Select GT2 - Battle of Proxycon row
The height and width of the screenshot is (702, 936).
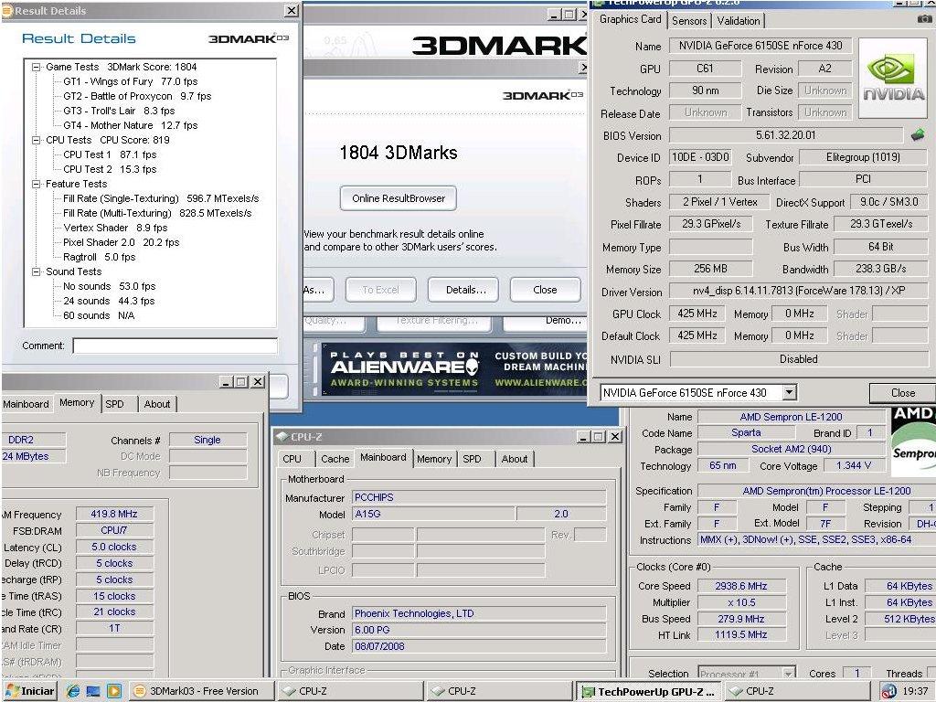pyautogui.click(x=137, y=96)
